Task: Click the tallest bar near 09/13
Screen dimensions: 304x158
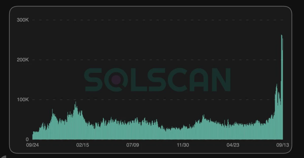Action: click(x=281, y=87)
